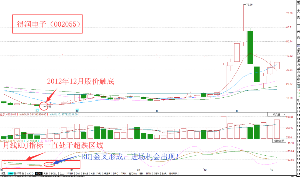This screenshot has height=177, width=300.
Task: Select the KDJ indicator tab
Action: [39, 174]
